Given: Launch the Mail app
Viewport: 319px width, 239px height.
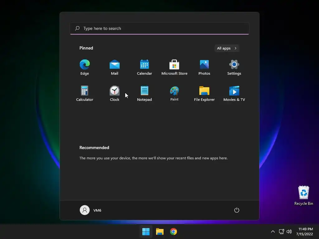Looking at the screenshot, I should [x=115, y=68].
